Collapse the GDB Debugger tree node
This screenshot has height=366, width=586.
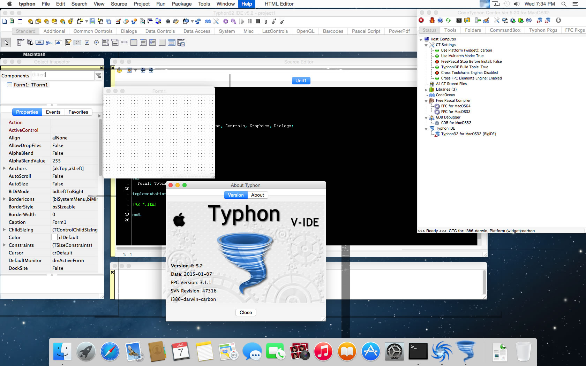[426, 117]
